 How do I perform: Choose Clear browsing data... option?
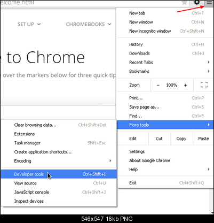pos(59,125)
